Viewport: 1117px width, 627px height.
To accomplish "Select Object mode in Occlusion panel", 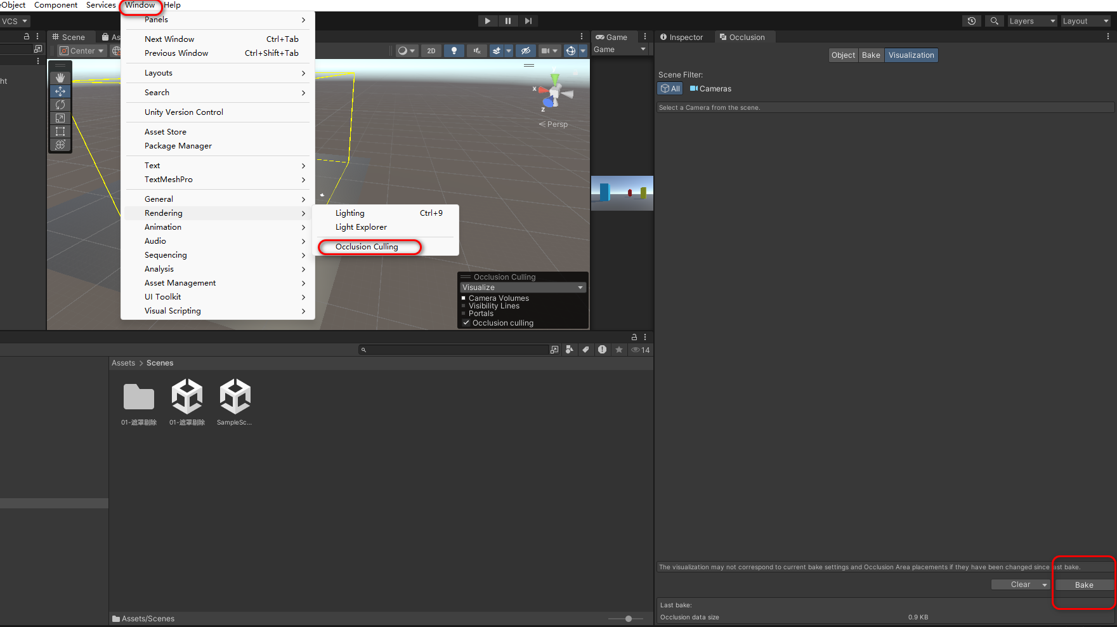I will (843, 55).
